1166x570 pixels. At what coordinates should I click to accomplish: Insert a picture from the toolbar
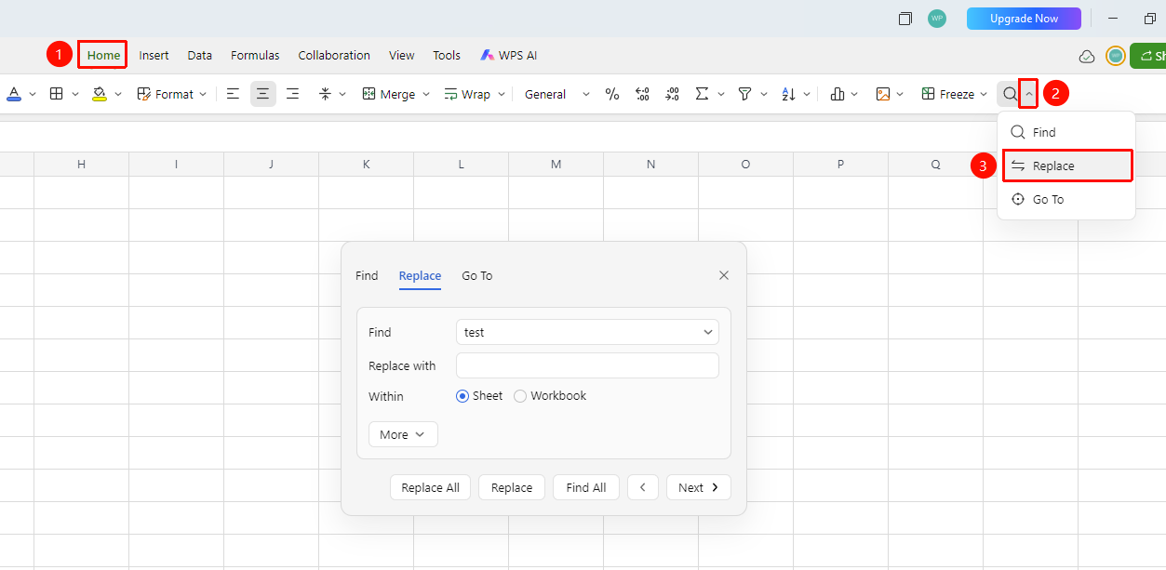coord(883,94)
